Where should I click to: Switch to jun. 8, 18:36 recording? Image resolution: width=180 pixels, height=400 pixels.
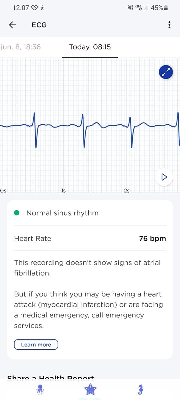pos(21,47)
